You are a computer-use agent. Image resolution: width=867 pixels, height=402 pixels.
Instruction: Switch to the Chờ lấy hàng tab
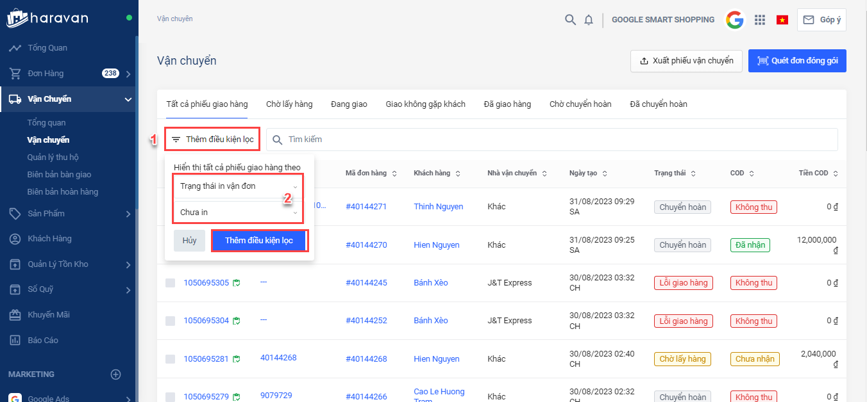point(289,104)
